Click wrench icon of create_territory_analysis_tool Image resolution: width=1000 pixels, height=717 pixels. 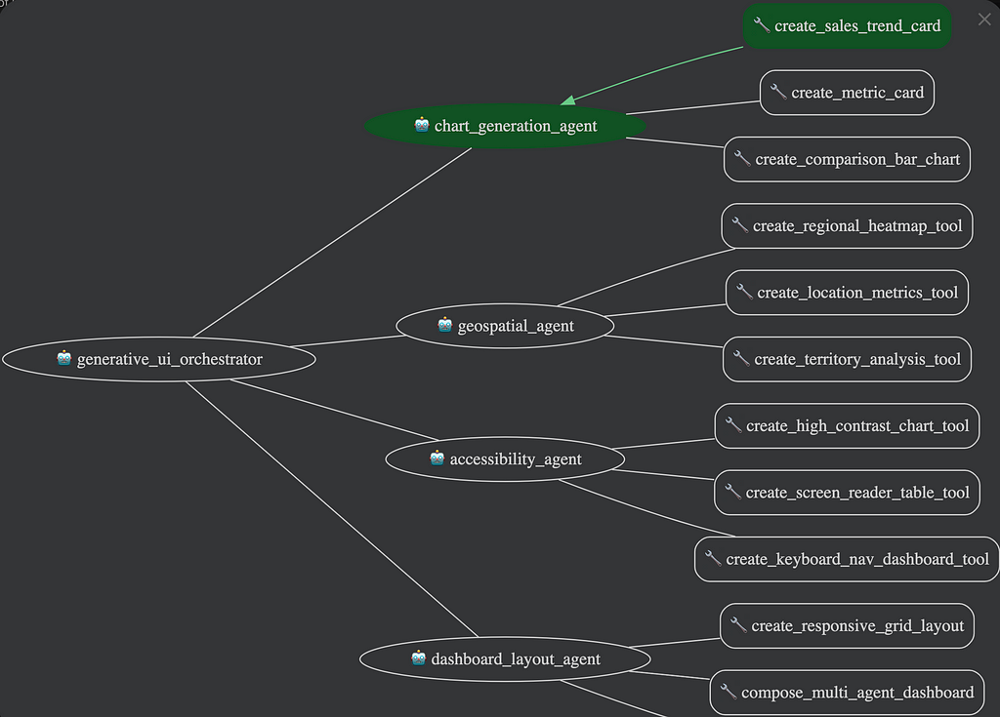(x=741, y=358)
